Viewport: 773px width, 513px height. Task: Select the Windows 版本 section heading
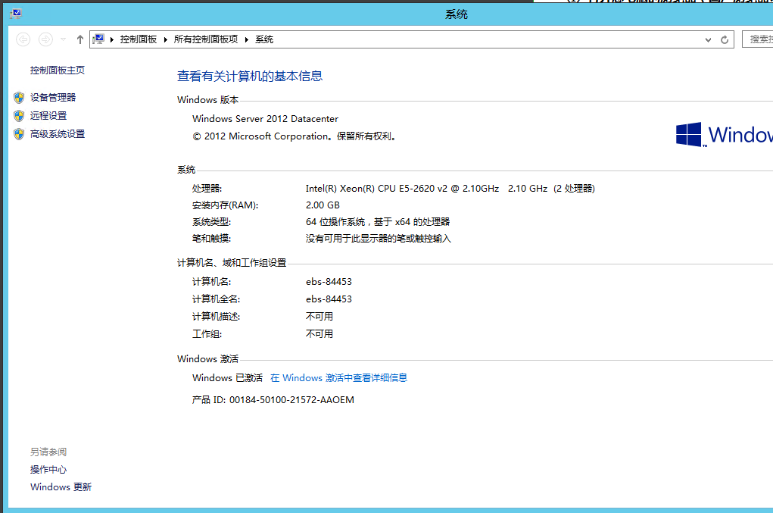click(207, 99)
